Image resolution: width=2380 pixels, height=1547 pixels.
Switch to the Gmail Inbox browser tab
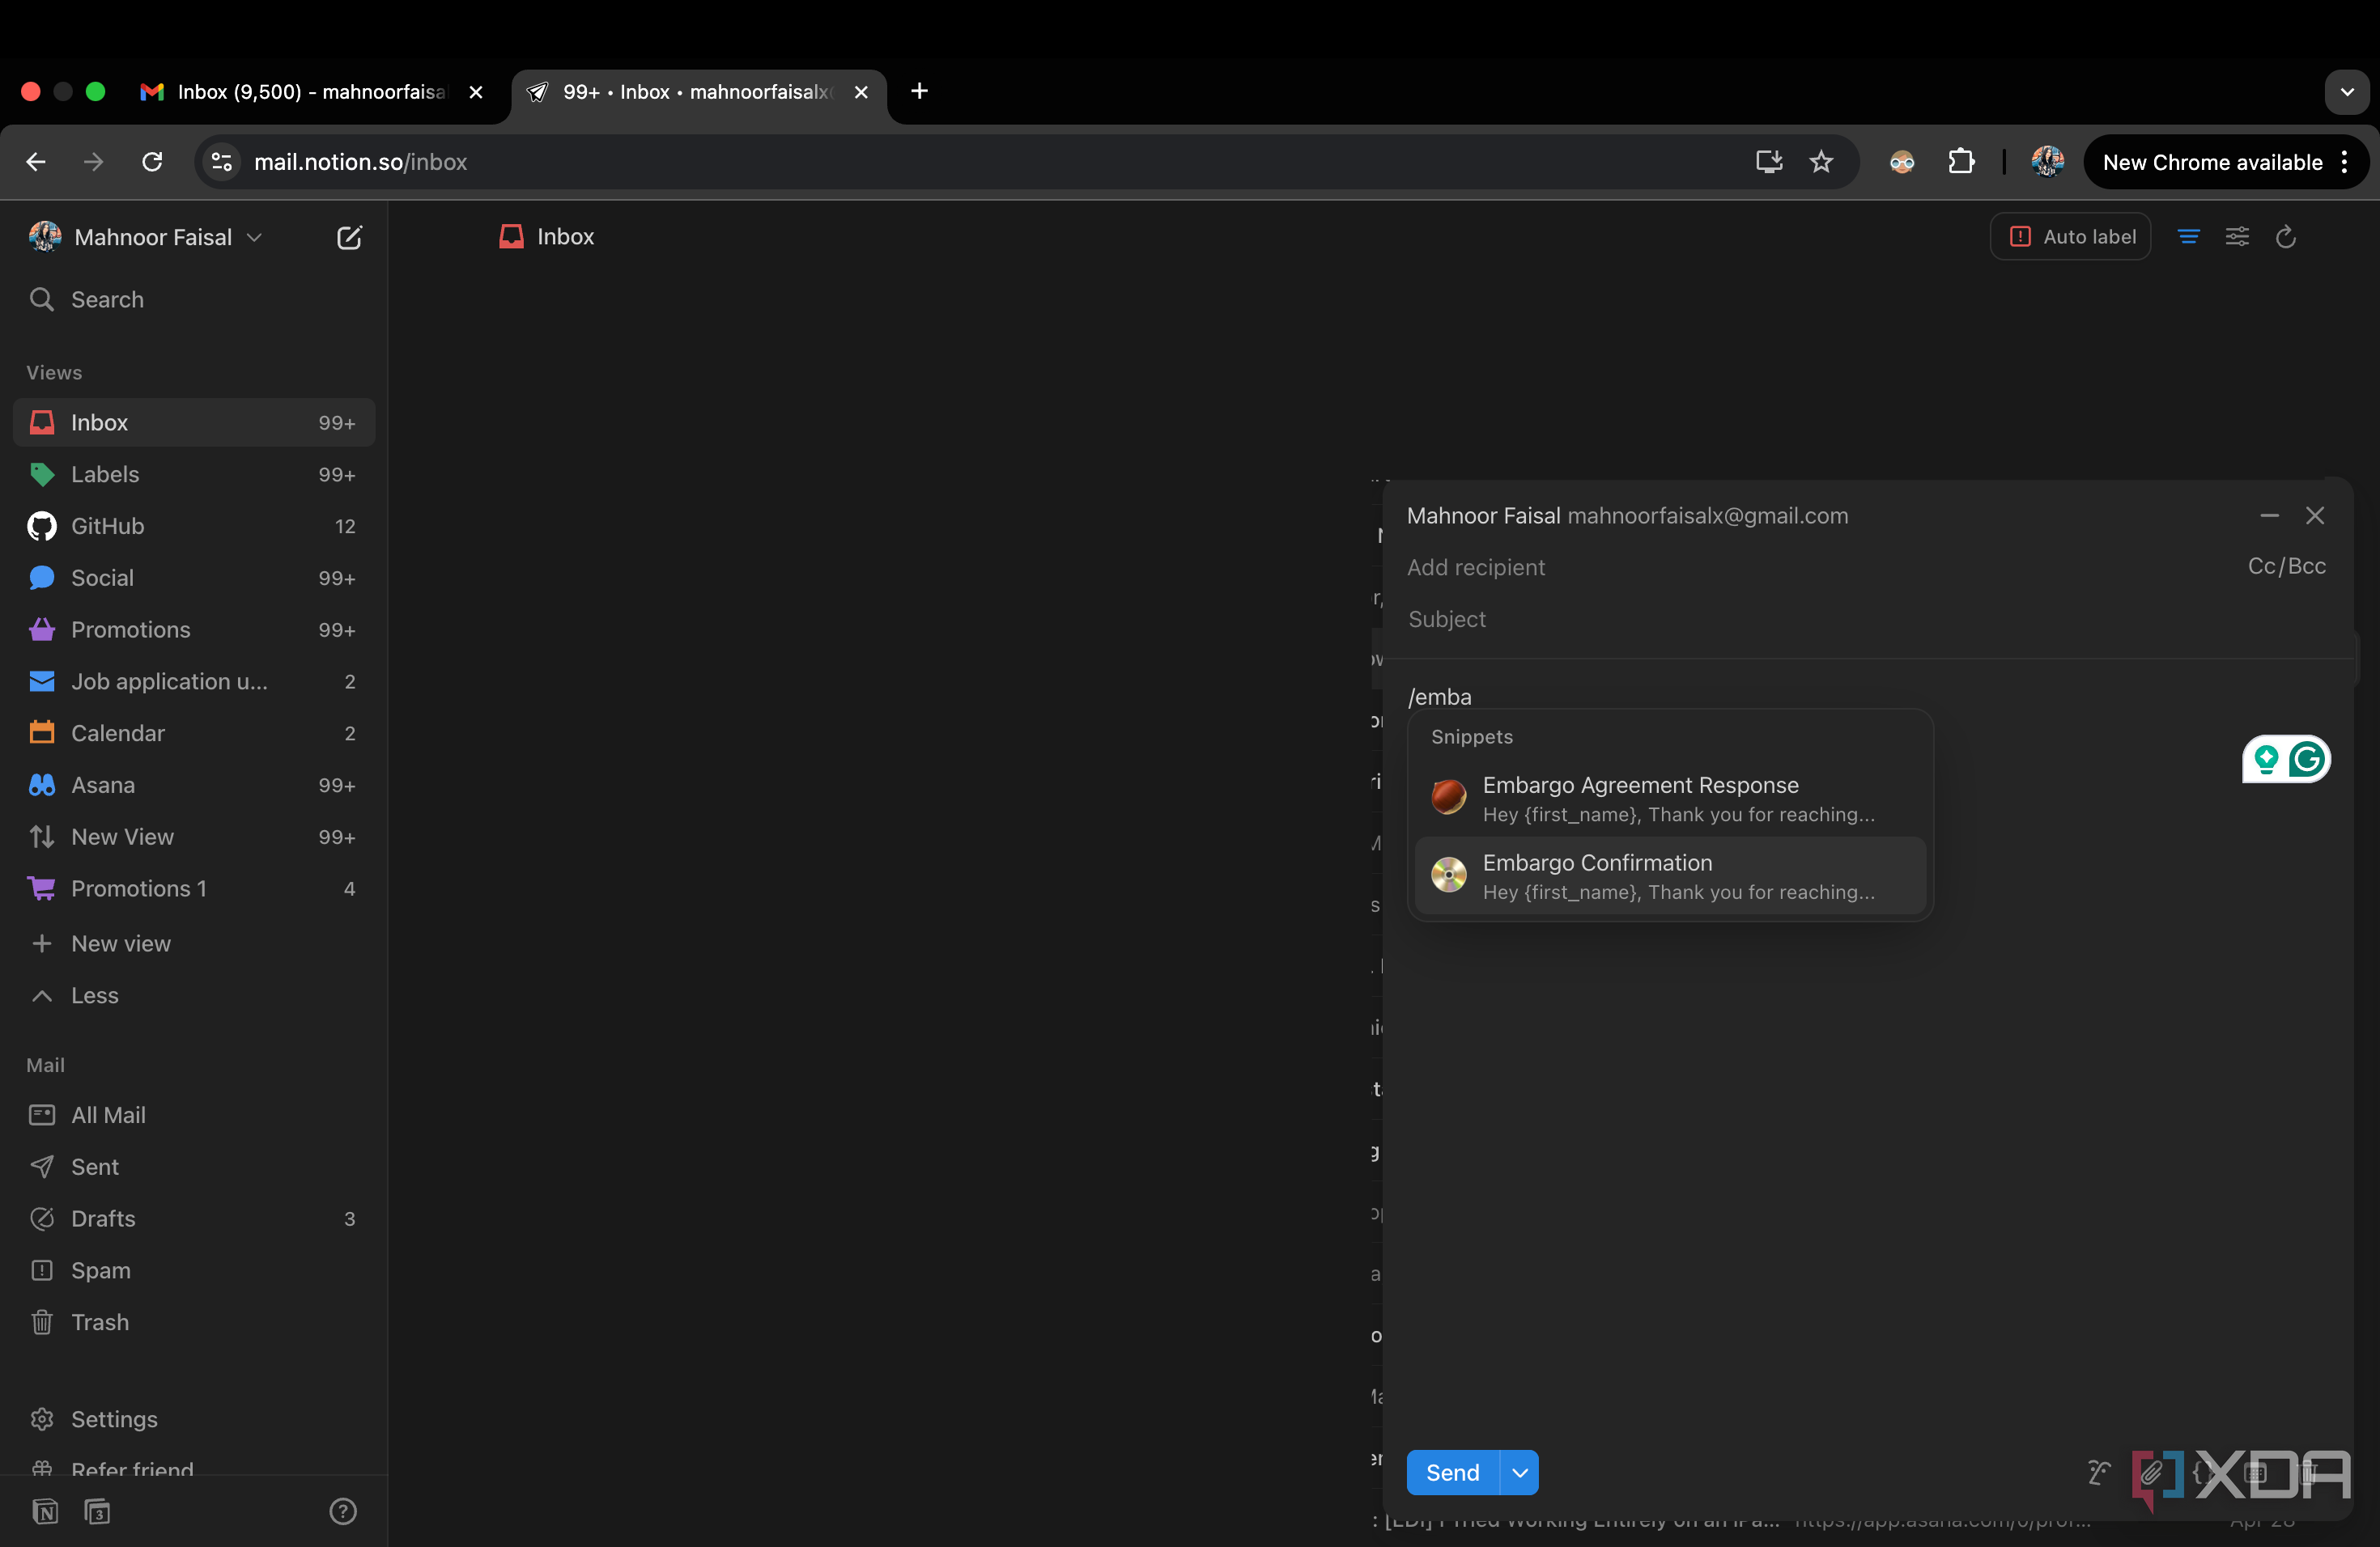(310, 92)
